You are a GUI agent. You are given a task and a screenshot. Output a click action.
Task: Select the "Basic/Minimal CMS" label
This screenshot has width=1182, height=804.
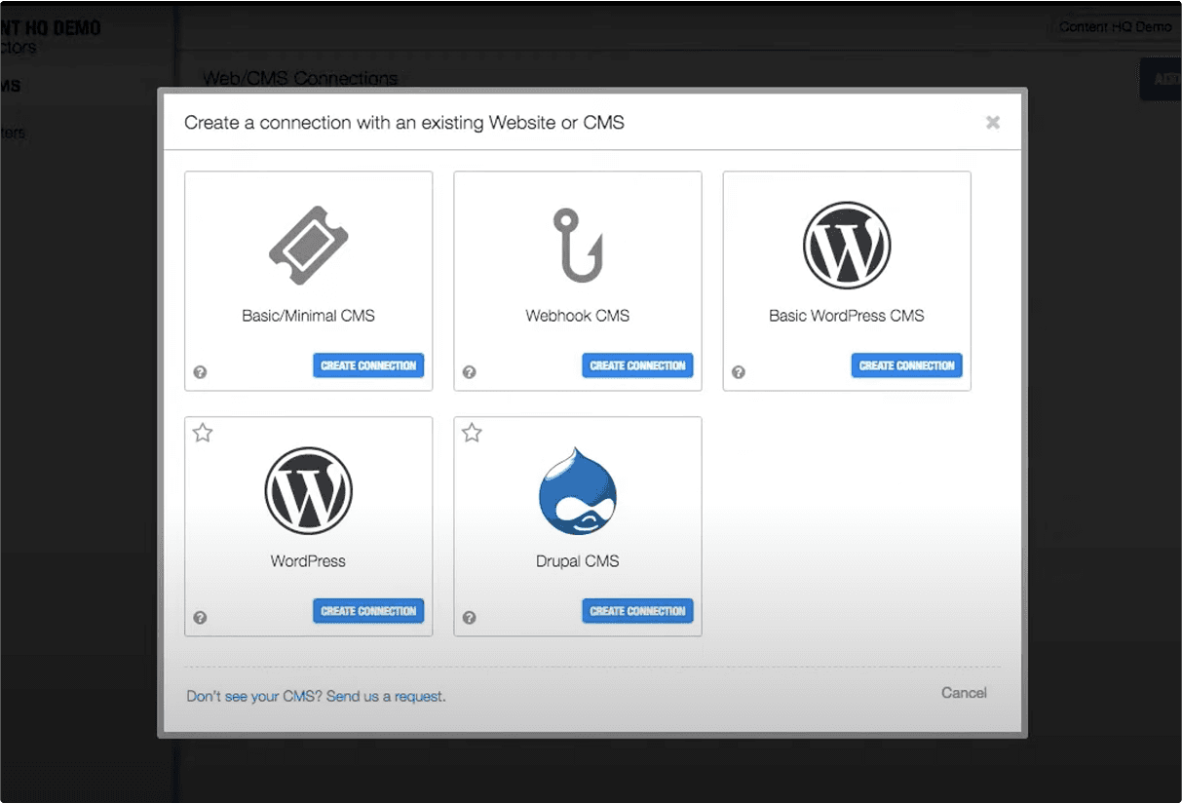(x=308, y=316)
